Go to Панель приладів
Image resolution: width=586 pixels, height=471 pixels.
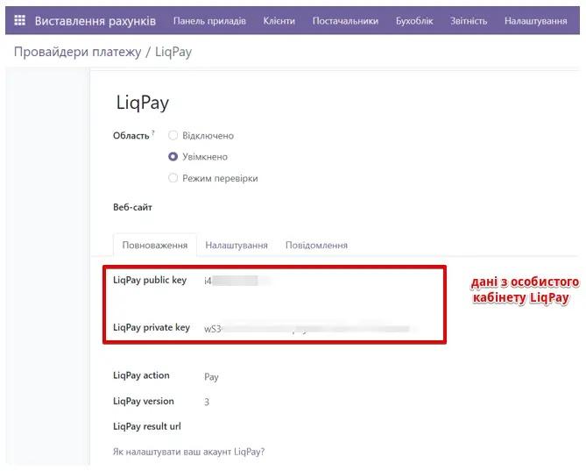[209, 20]
